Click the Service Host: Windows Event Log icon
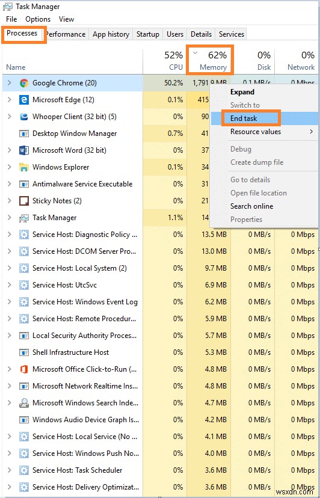The height and width of the screenshot is (498, 320). (24, 302)
